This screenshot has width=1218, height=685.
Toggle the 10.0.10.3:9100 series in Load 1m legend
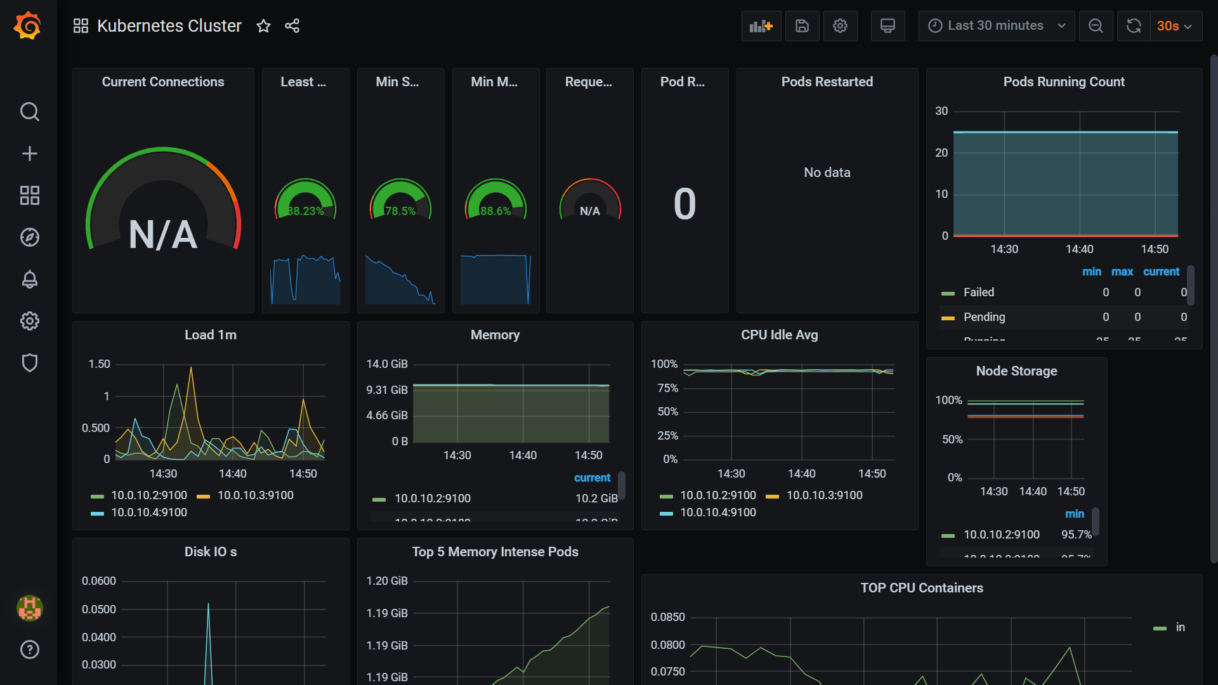coord(255,495)
